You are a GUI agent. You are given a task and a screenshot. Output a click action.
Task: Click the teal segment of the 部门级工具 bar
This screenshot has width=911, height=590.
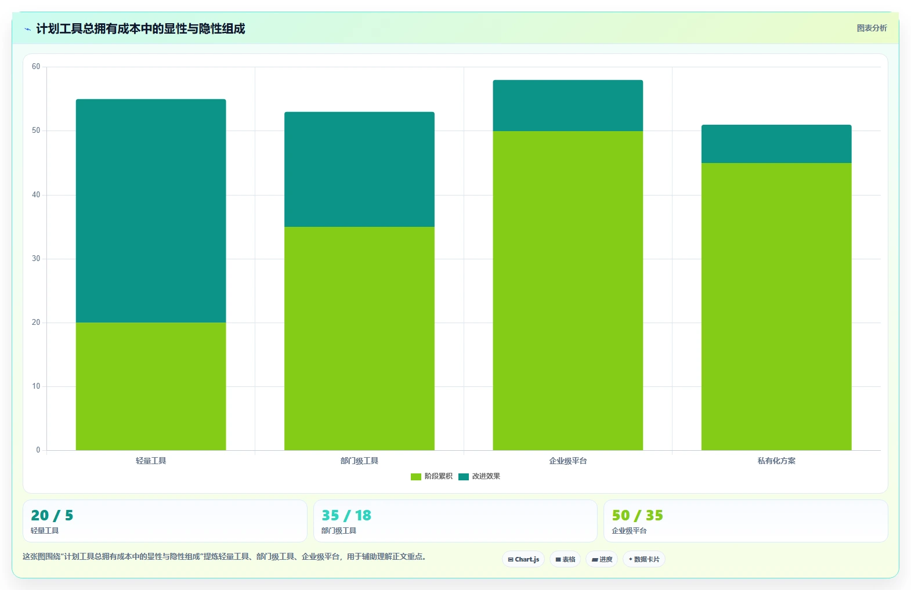[359, 169]
